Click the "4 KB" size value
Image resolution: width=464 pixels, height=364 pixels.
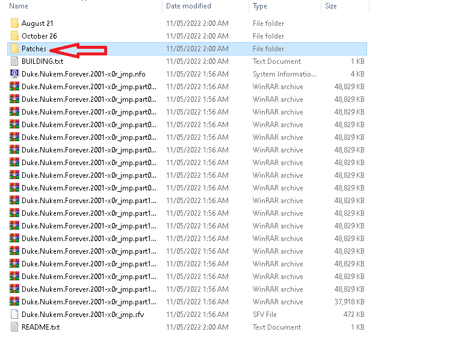(x=357, y=74)
